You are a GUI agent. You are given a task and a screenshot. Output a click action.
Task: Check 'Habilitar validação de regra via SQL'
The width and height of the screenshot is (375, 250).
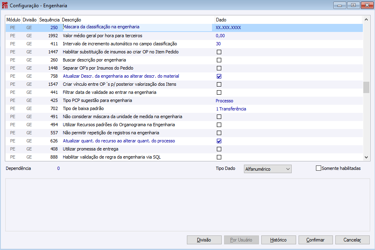point(219,157)
